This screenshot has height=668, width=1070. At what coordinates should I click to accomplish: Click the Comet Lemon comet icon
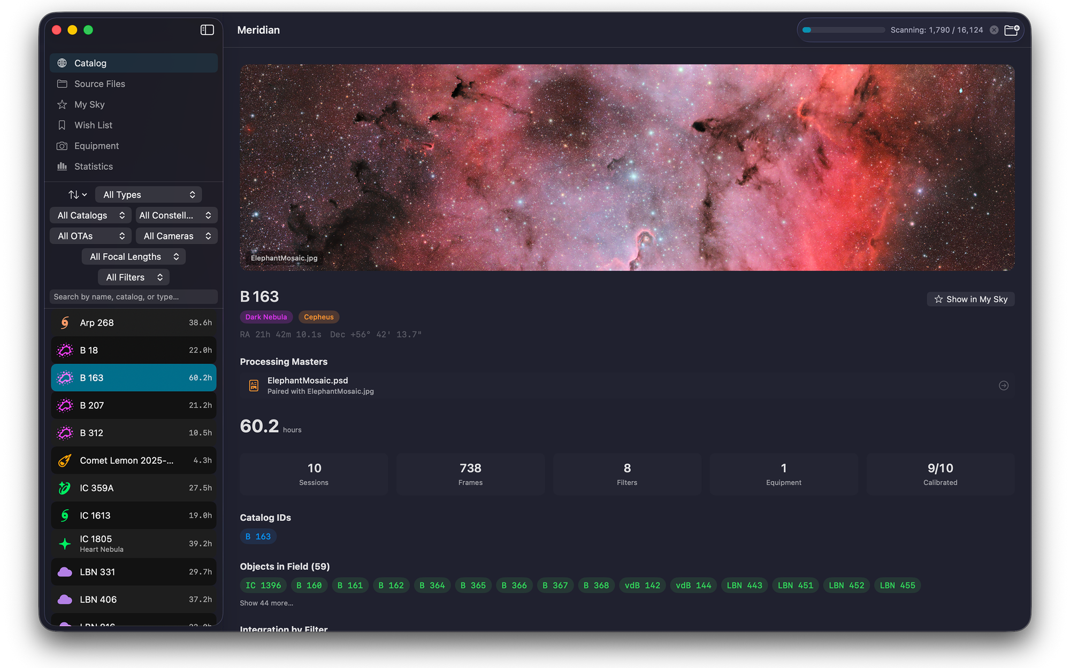pos(65,461)
